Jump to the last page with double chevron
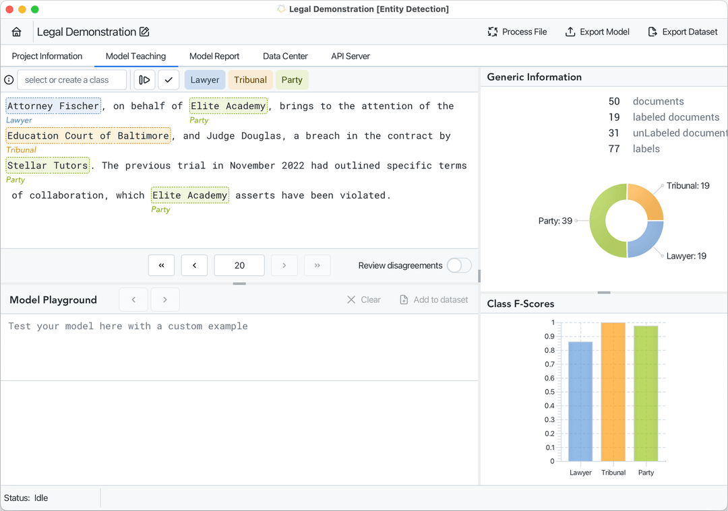 [317, 265]
